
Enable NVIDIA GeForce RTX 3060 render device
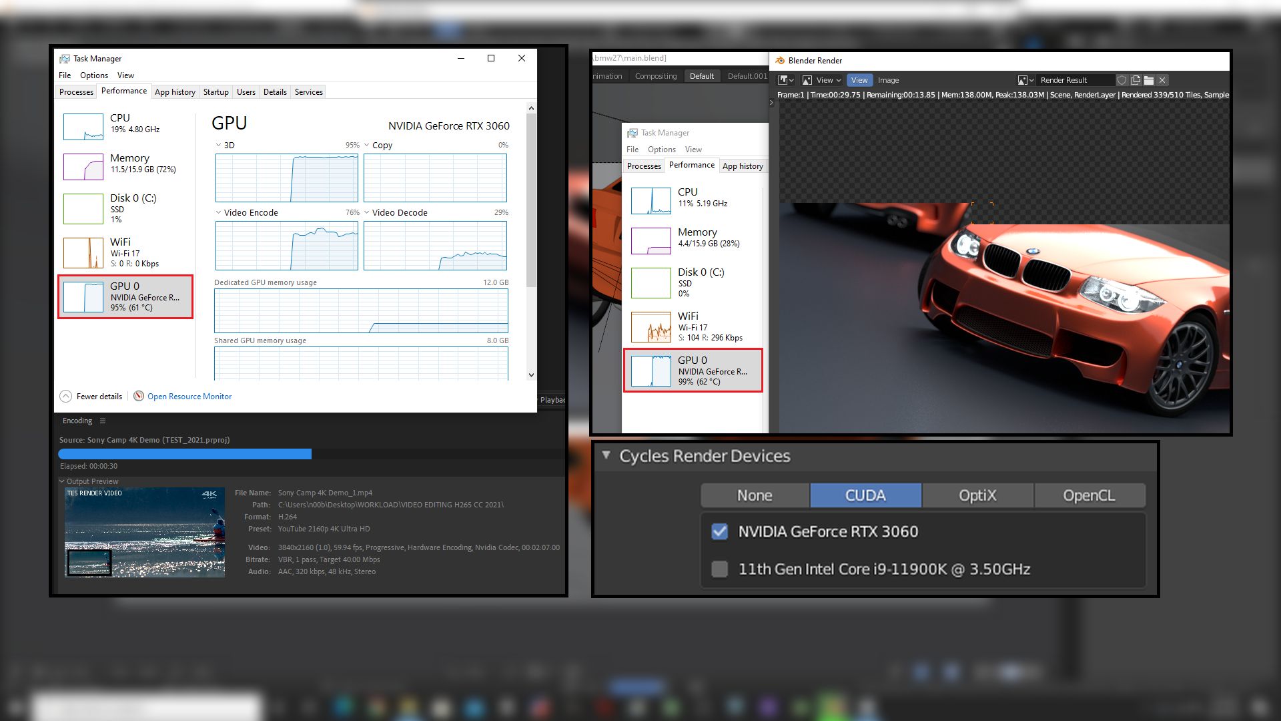(719, 532)
